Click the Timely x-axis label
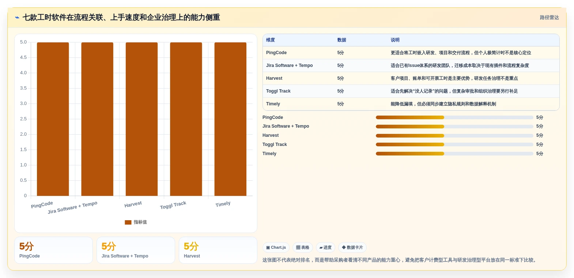The height and width of the screenshot is (278, 574). pyautogui.click(x=223, y=204)
